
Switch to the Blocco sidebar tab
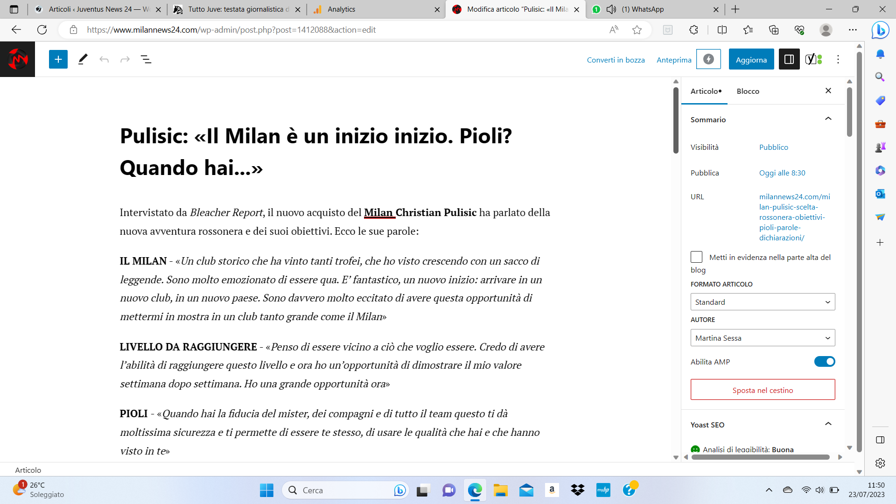748,91
